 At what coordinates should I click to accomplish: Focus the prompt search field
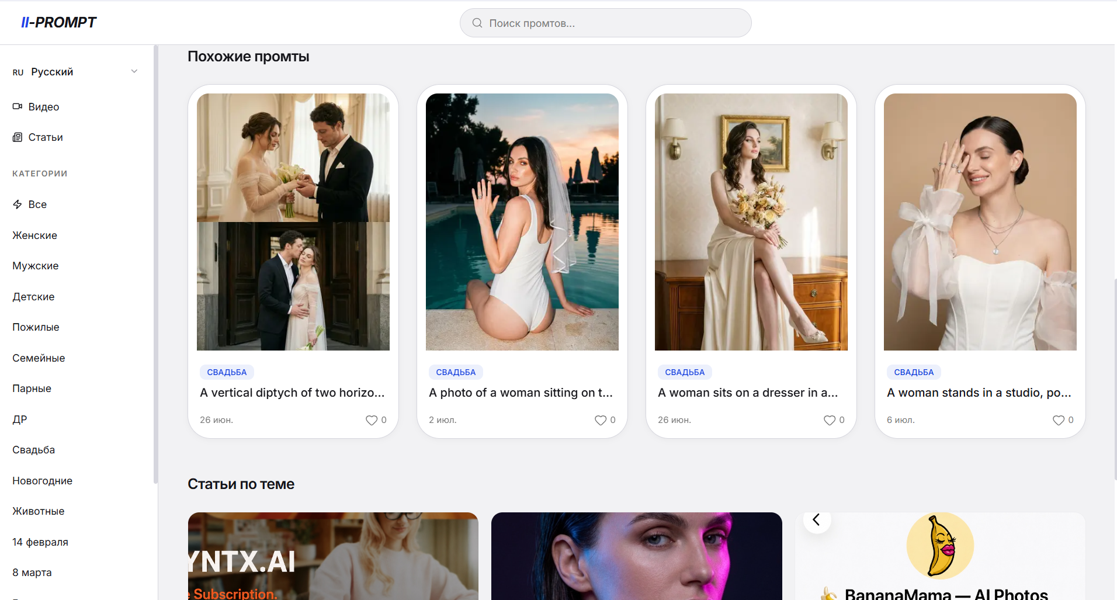(605, 23)
